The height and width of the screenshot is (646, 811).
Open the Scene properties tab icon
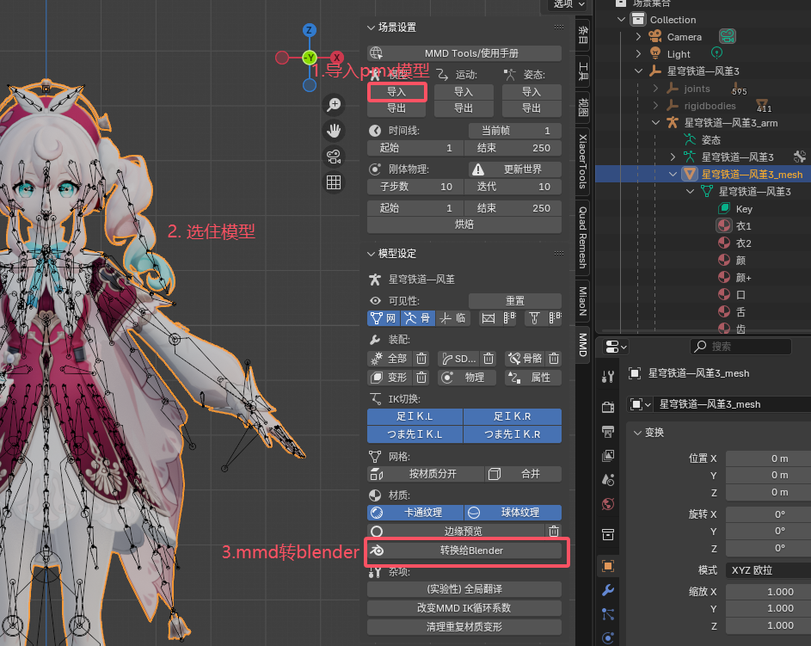point(608,479)
